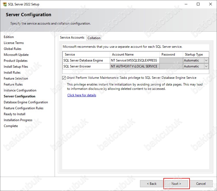This screenshot has width=217, height=191.
Task: Select the Database Engine account name field
Action: pos(135,60)
